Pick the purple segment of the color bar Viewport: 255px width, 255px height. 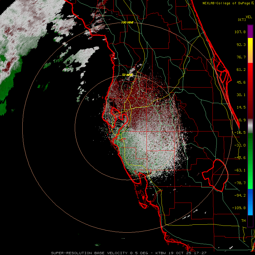(250, 32)
